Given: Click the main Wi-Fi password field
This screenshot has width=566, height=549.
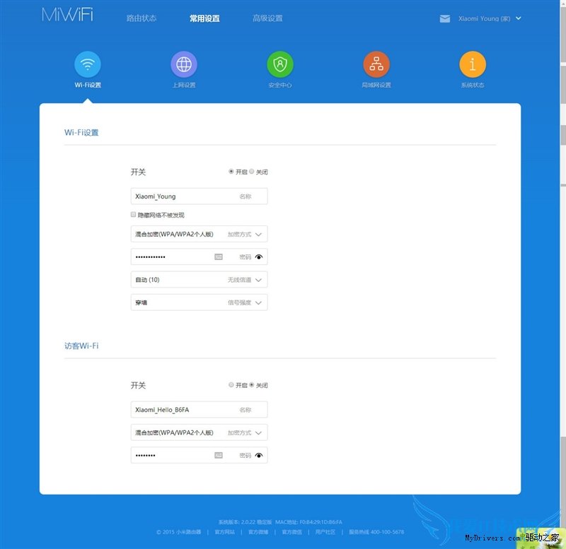Looking at the screenshot, I should tap(199, 256).
